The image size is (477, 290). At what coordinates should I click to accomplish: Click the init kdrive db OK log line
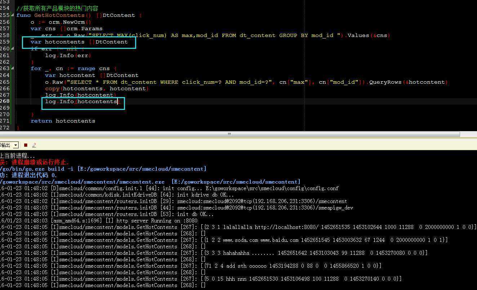[x=117, y=195]
